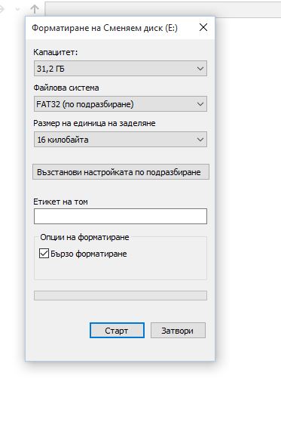
Task: Click the Затвори button
Action: [x=178, y=331]
